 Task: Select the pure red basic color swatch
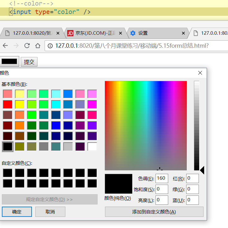8,104
